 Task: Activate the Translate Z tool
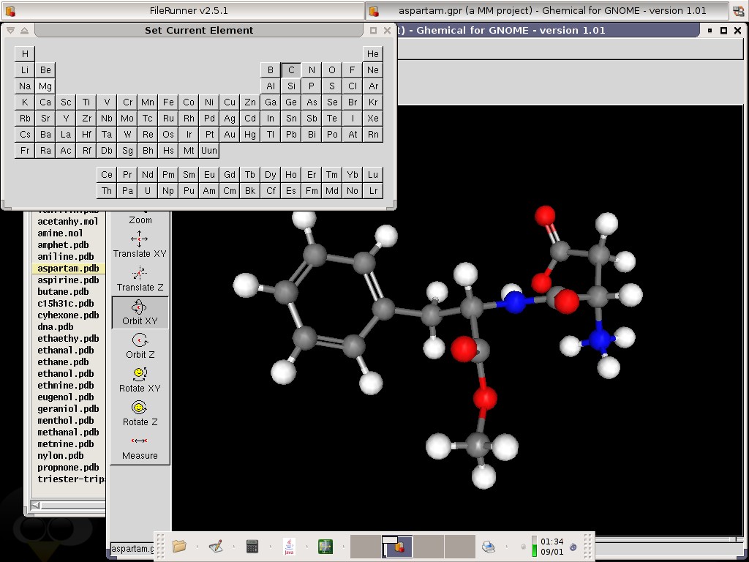140,278
